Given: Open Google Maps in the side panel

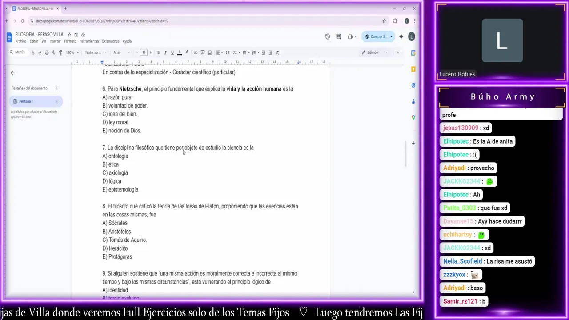Looking at the screenshot, I should [x=413, y=117].
